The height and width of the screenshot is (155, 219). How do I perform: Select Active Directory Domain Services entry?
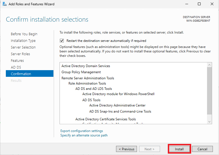coord(86,66)
